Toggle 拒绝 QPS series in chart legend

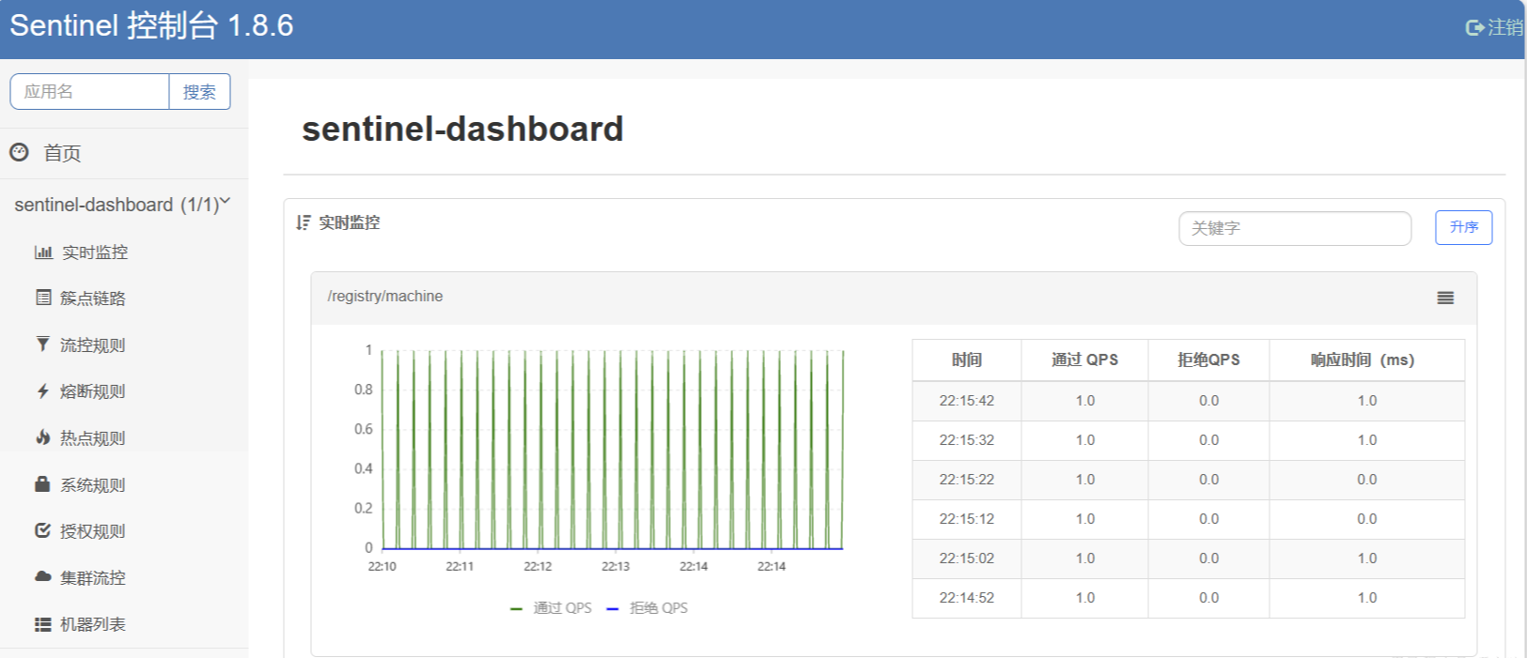(647, 608)
